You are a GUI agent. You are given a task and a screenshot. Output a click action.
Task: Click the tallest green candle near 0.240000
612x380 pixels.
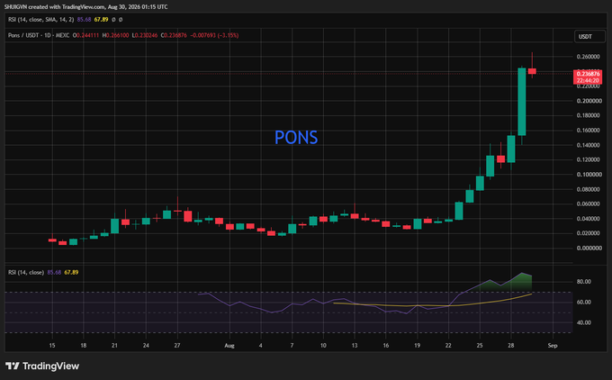(521, 102)
